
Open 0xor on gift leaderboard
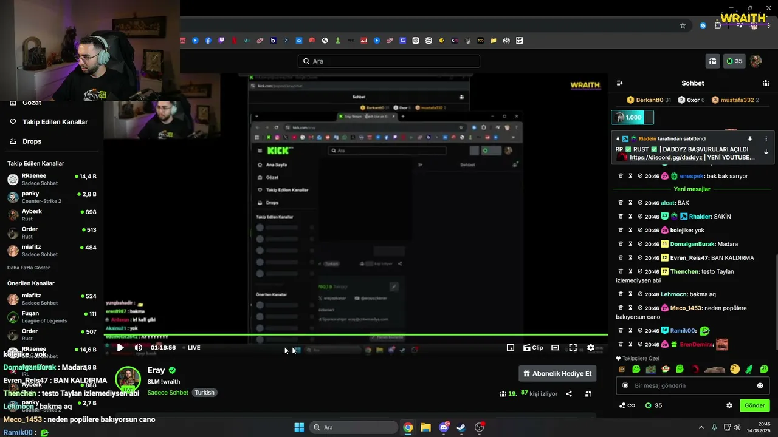pyautogui.click(x=692, y=100)
